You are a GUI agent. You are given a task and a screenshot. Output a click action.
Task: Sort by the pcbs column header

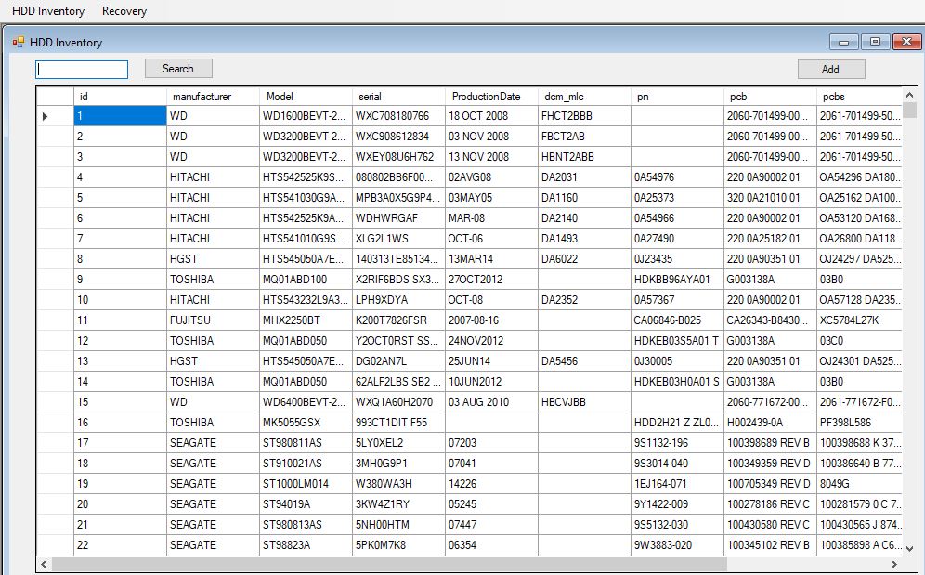pos(859,97)
